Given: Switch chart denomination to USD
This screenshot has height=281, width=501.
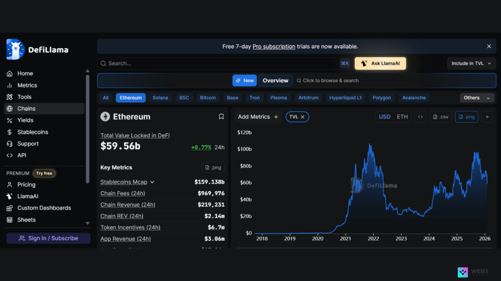Looking at the screenshot, I should click(x=385, y=117).
